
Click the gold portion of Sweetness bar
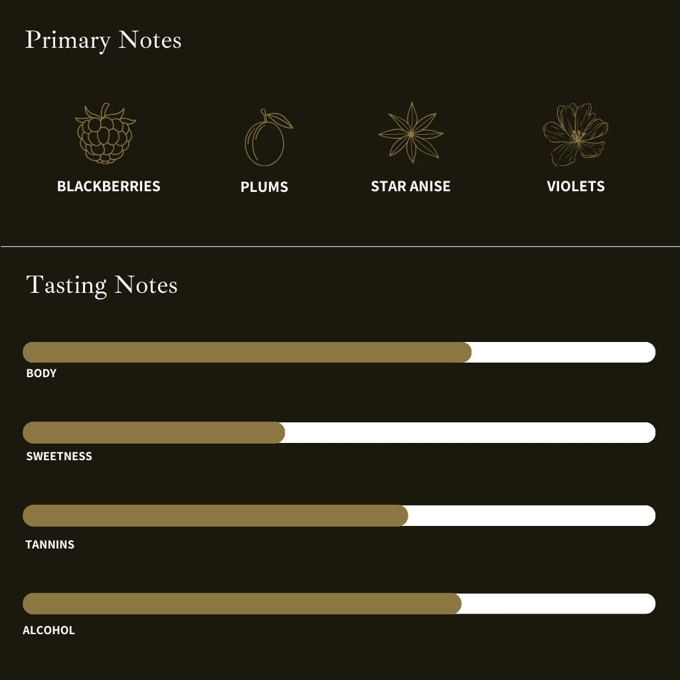point(154,432)
